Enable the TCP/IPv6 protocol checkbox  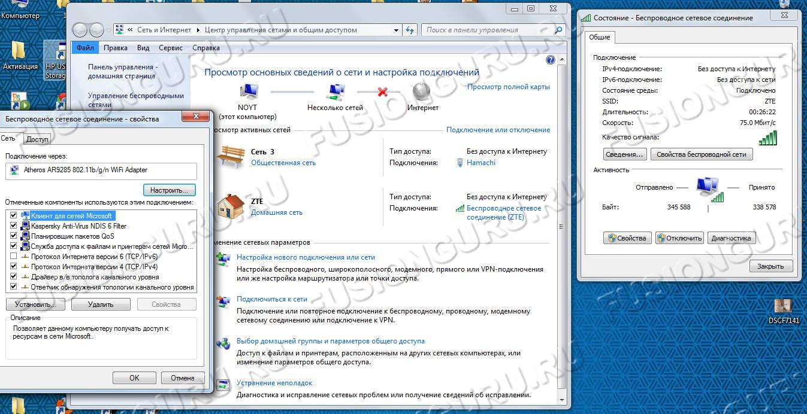[14, 257]
